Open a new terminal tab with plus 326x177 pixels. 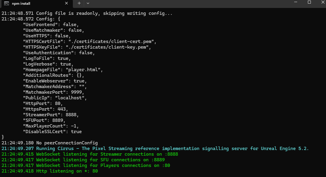tap(79, 3)
